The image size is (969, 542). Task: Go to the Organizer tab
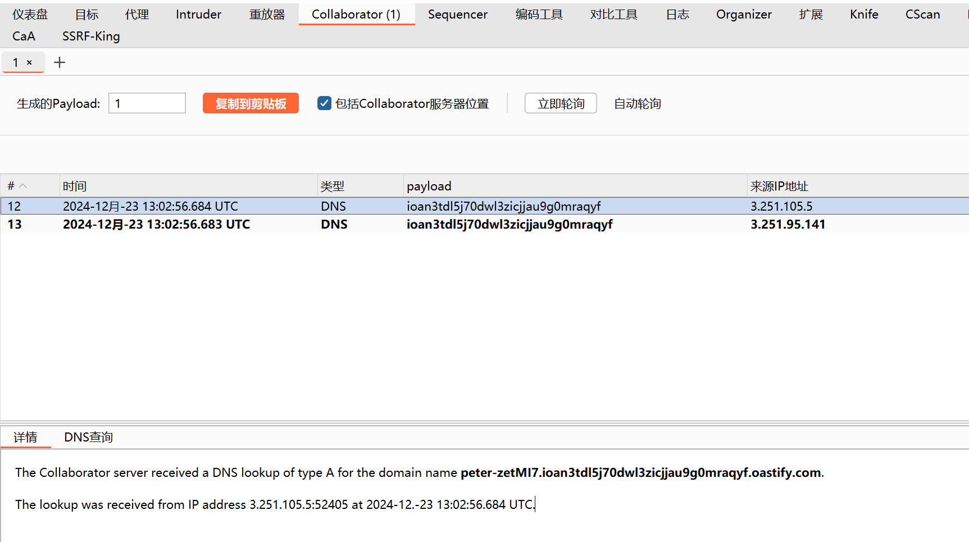[743, 15]
